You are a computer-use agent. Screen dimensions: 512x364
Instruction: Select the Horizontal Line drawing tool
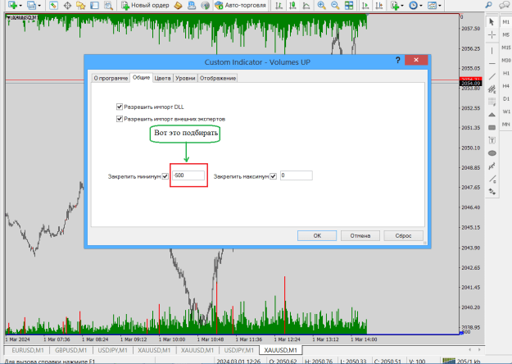pos(492,63)
